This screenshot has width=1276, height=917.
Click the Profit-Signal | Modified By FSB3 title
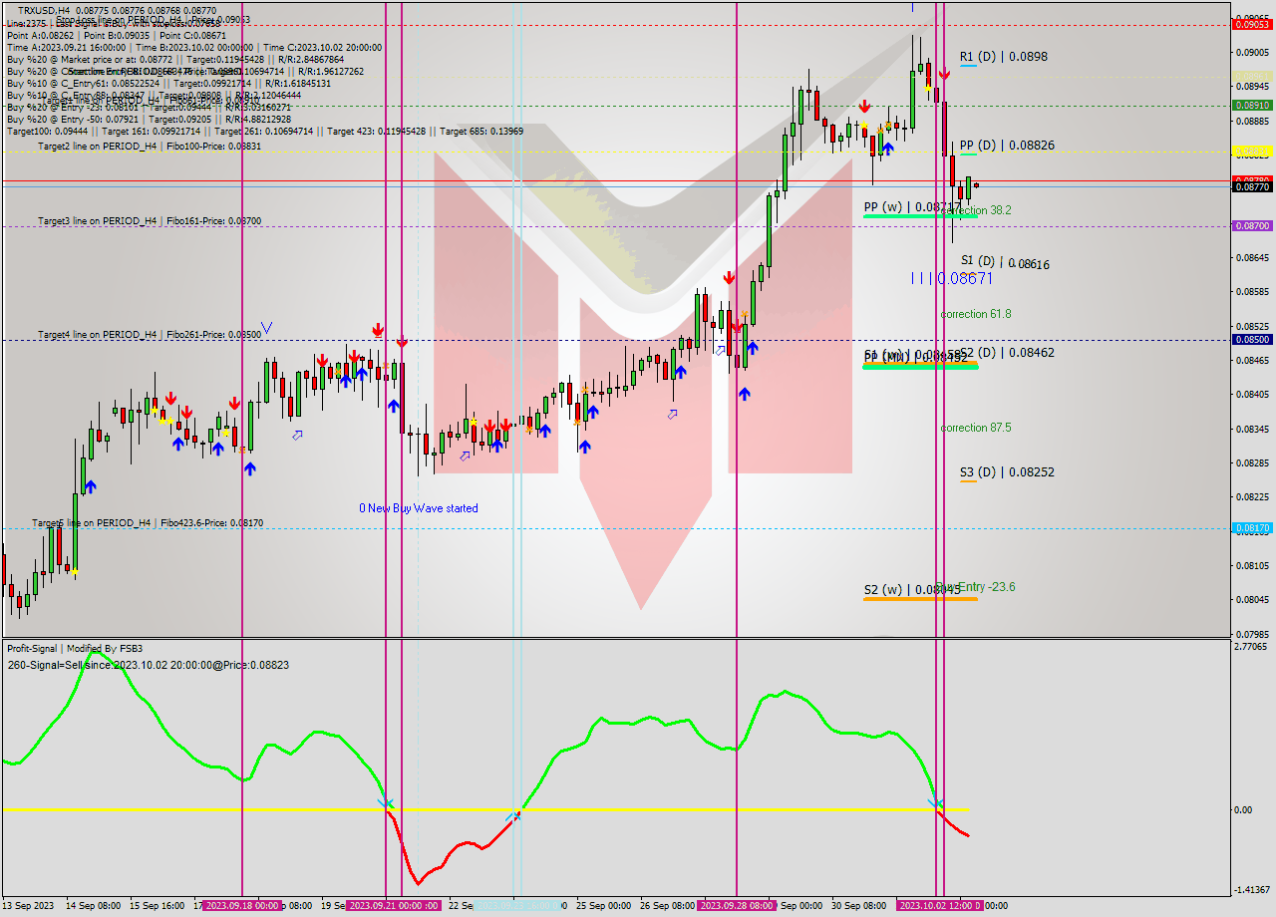coord(75,648)
